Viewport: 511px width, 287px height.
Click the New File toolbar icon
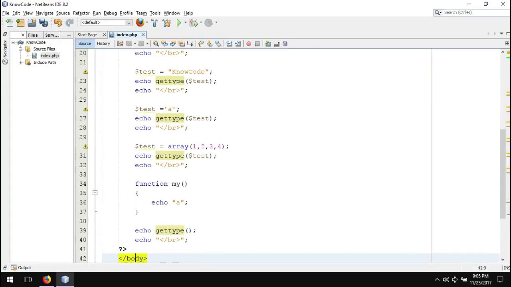tap(9, 23)
